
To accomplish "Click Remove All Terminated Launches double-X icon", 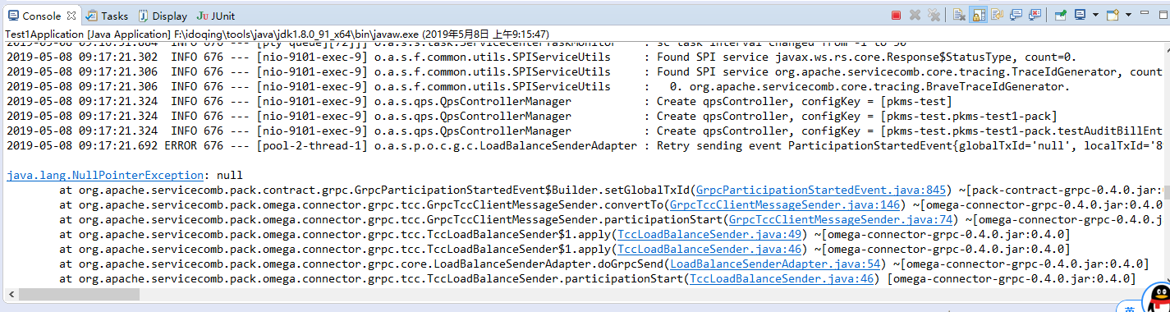I will [934, 15].
